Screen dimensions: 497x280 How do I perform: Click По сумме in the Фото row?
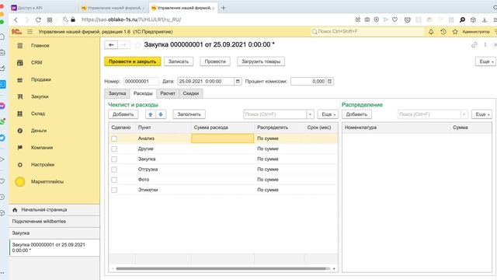click(267, 180)
